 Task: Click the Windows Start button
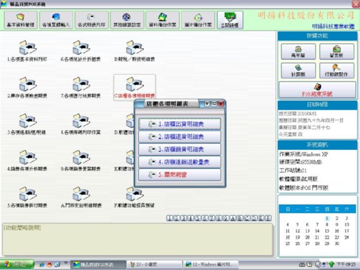coord(14,264)
